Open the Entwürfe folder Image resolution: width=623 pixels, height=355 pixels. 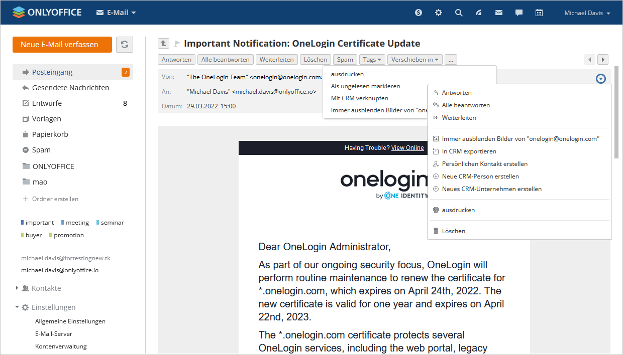(x=73, y=103)
